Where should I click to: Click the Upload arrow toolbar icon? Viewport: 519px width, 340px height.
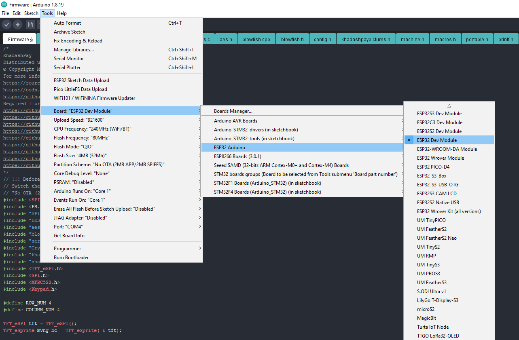tap(18, 25)
